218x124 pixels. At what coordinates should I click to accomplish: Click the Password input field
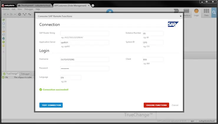tap(85, 69)
